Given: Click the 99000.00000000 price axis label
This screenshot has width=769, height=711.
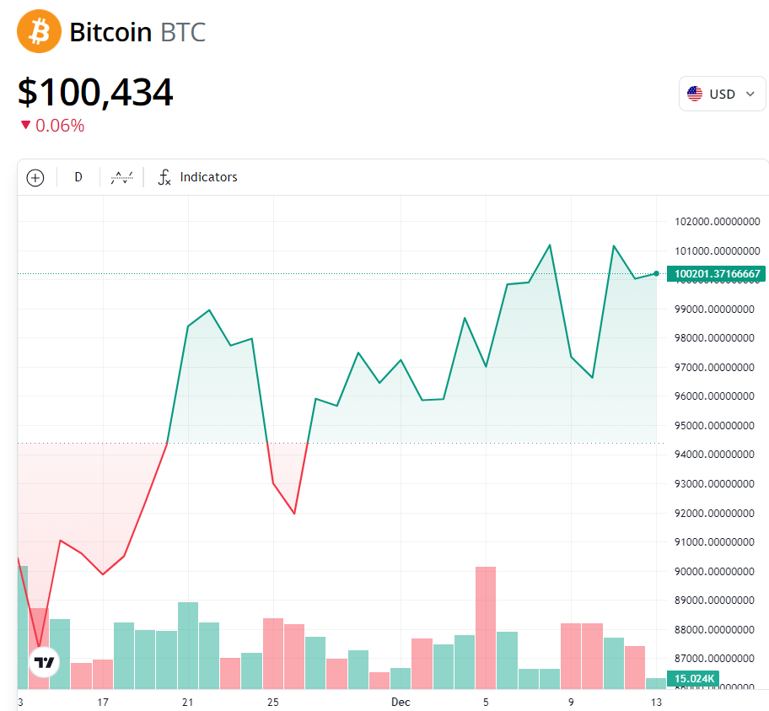Looking at the screenshot, I should (x=714, y=310).
